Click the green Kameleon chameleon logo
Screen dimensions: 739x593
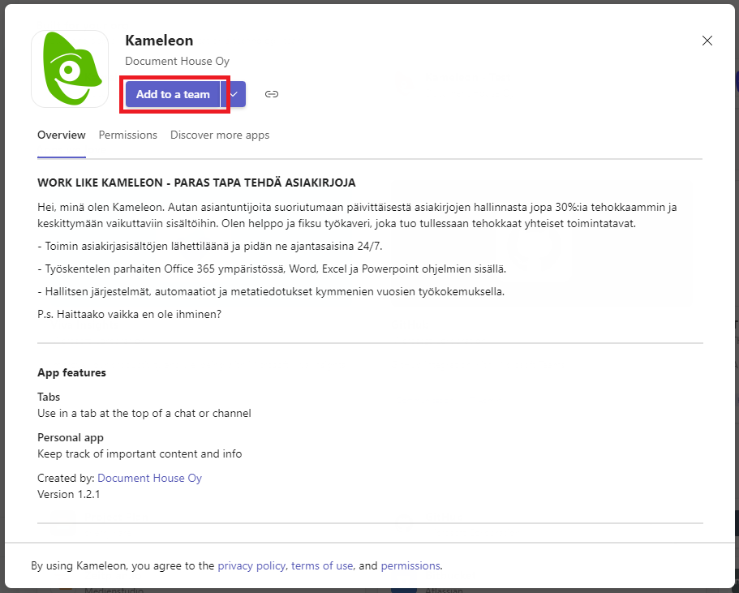(x=70, y=69)
